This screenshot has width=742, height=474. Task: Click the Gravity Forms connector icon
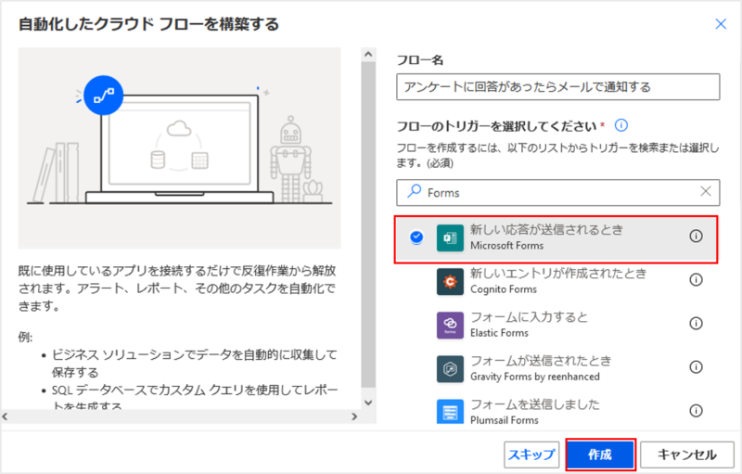(450, 369)
